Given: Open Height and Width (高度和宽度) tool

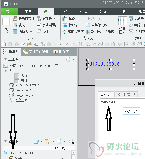Looking at the screenshot, I should pos(64,32).
